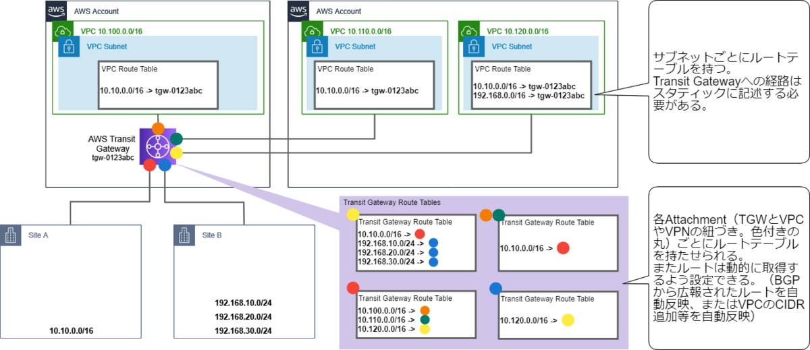Click the yellow circle marking the first TGW route table
Screen dimensions: 810x350
352,215
